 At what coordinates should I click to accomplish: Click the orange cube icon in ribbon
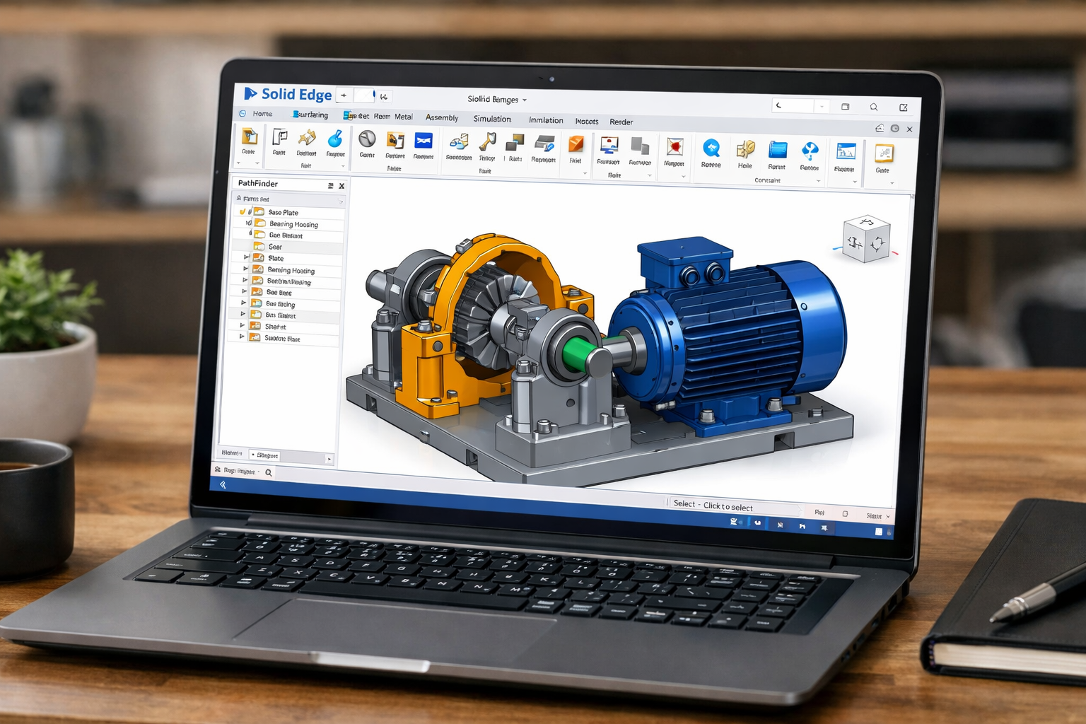pos(576,144)
